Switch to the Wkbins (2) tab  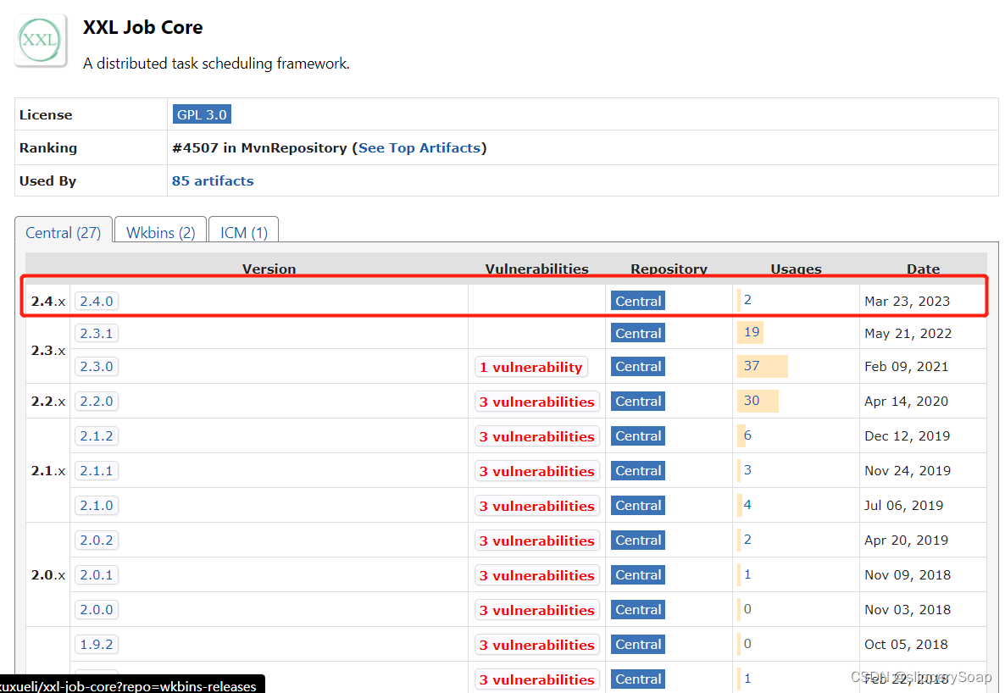(161, 232)
